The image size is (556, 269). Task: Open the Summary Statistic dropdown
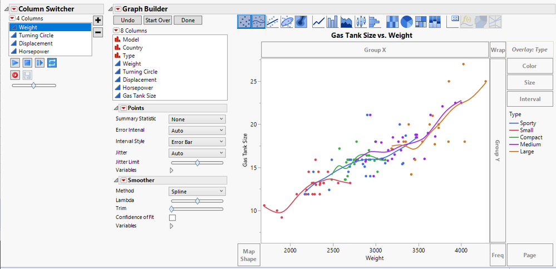pyautogui.click(x=197, y=119)
